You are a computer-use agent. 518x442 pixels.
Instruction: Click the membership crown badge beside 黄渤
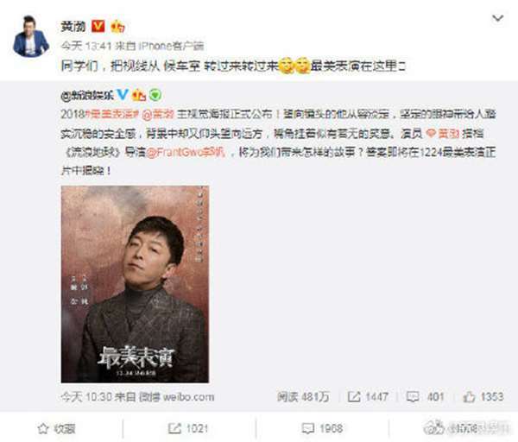tap(117, 27)
